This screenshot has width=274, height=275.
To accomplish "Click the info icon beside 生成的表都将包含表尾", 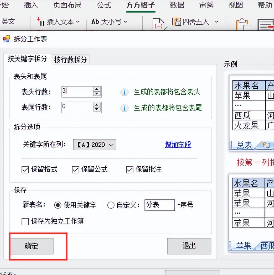I will click(x=124, y=108).
